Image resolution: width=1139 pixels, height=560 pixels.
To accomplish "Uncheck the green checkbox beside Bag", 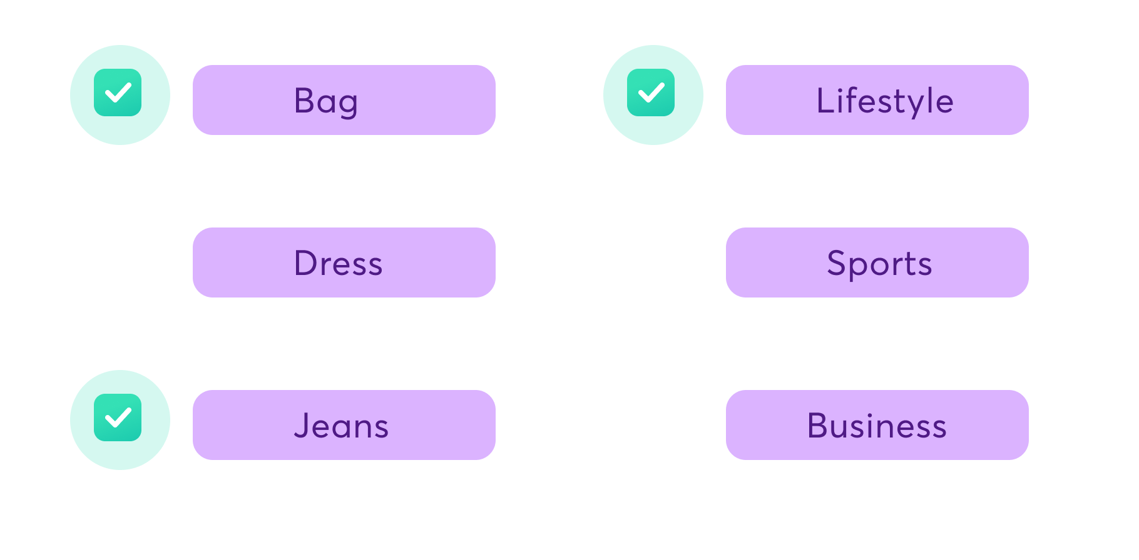I will point(118,92).
